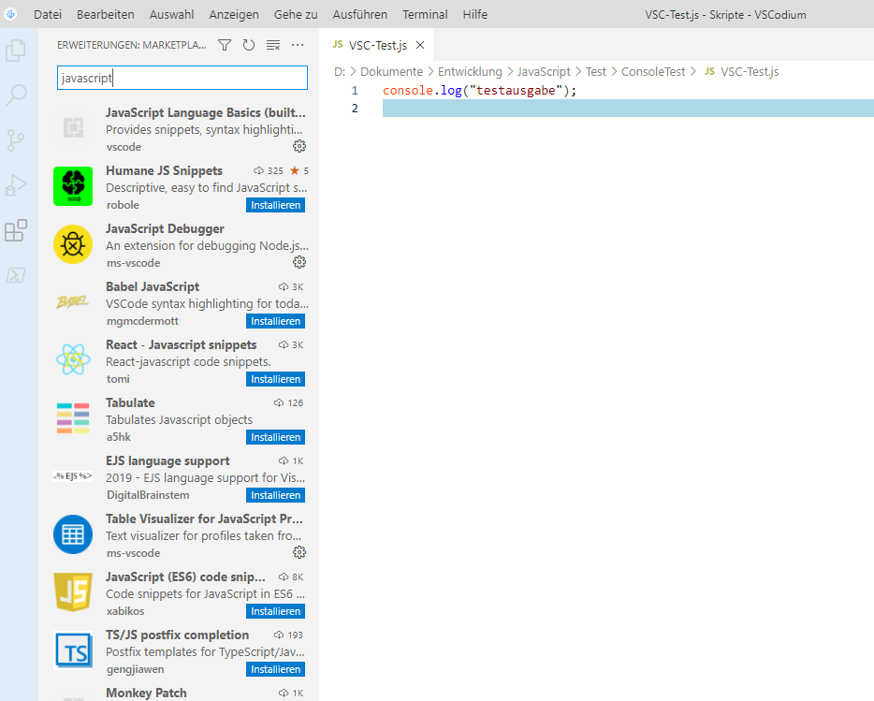Viewport: 874px width, 701px height.
Task: Filter extensions with the funnel icon
Action: (x=224, y=45)
